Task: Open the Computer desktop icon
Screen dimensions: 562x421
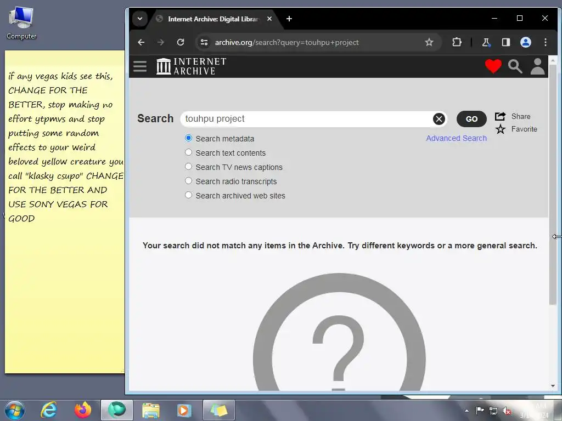Action: (x=21, y=23)
